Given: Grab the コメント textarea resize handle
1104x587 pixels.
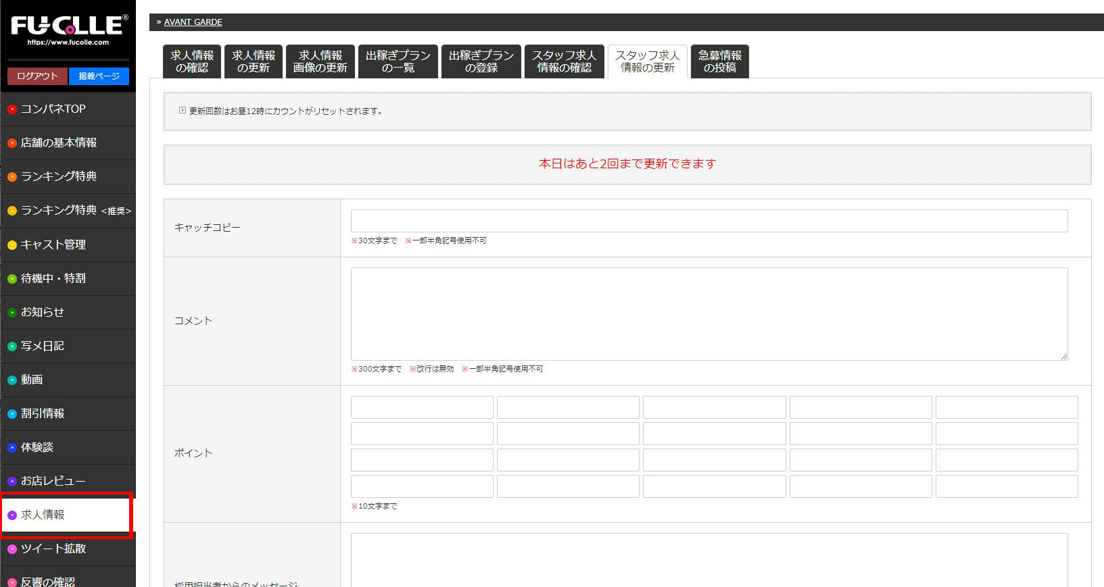Looking at the screenshot, I should [x=1063, y=356].
